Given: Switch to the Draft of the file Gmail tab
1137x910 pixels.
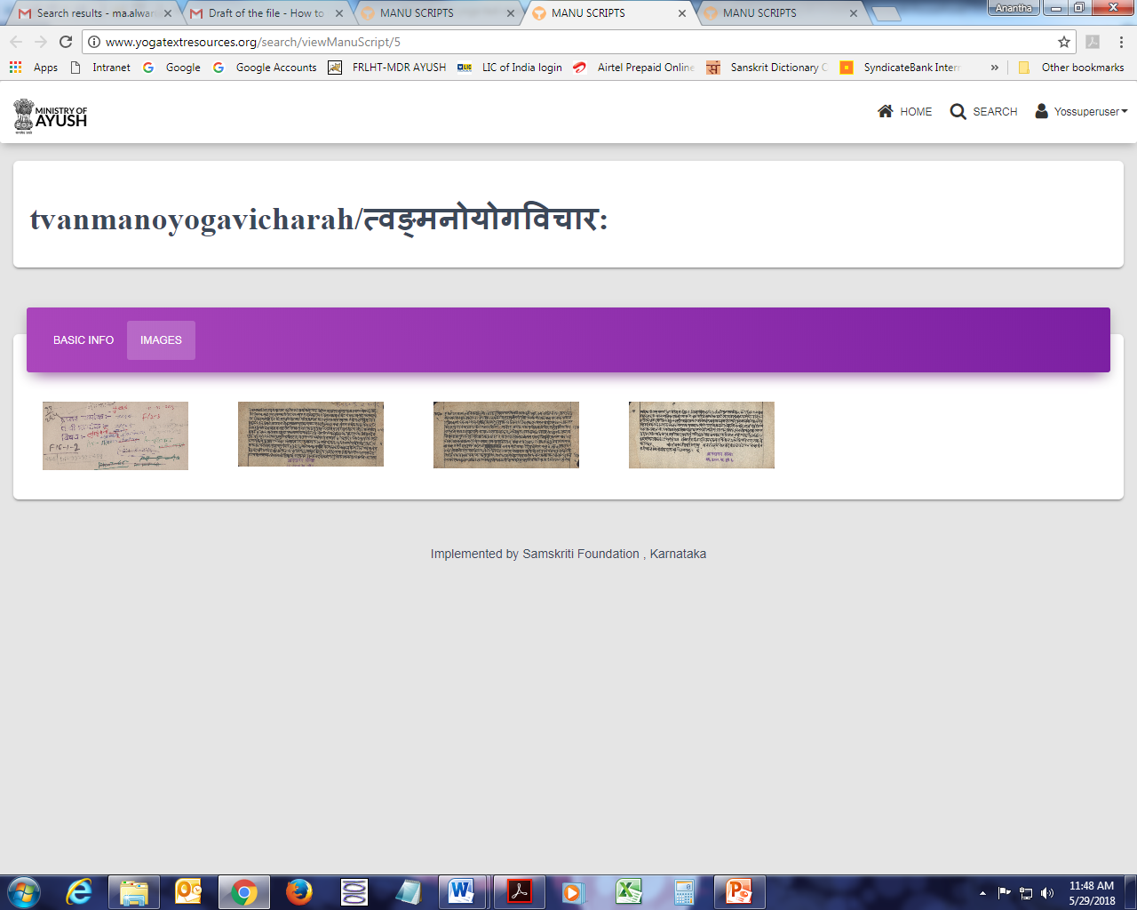Looking at the screenshot, I should 265,13.
